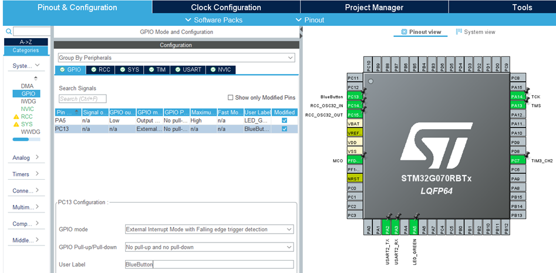Screen dimensions: 556x273
Task: Select the RCC configuration tab
Action: click(x=101, y=70)
